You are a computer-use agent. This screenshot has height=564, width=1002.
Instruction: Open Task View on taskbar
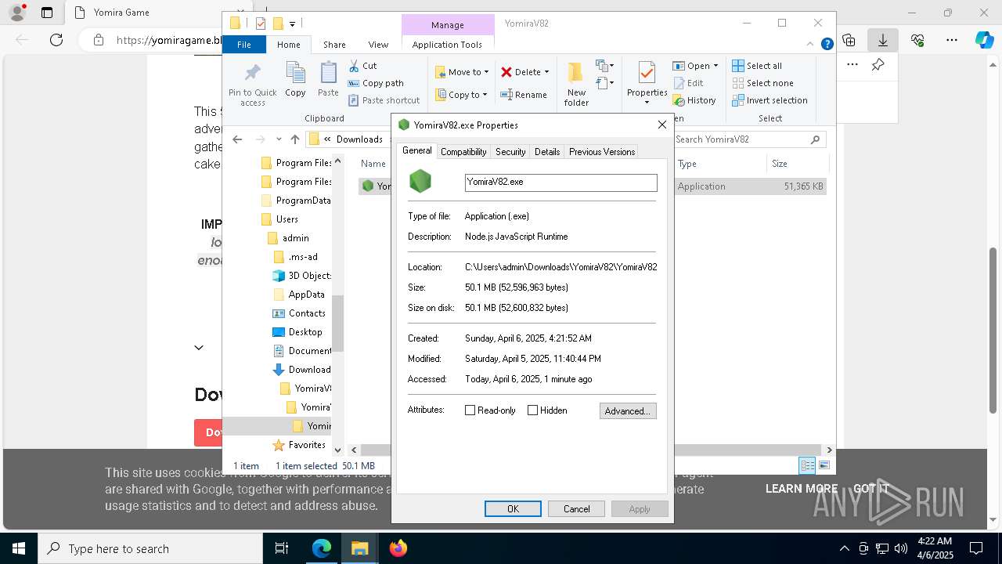point(282,548)
